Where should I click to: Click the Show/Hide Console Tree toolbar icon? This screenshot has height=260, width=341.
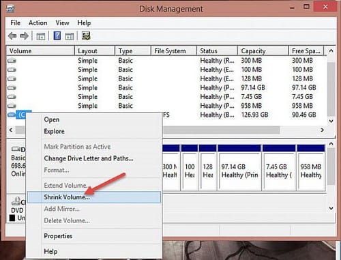tap(41, 36)
